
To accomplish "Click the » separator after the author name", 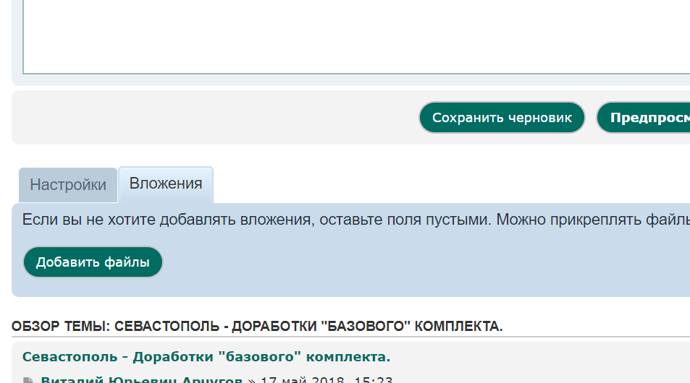I will coord(251,379).
